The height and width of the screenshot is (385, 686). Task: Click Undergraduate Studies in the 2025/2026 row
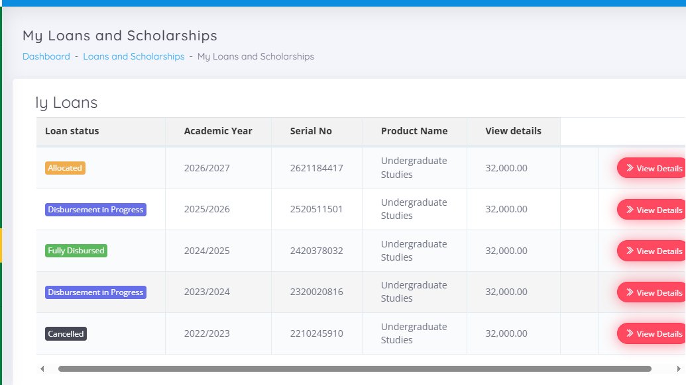coord(414,209)
